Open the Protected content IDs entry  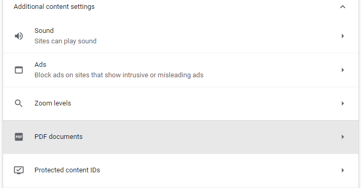(181, 170)
